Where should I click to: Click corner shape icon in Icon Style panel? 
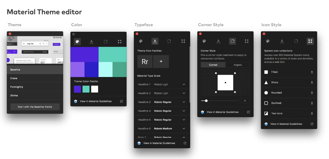[x=296, y=41]
